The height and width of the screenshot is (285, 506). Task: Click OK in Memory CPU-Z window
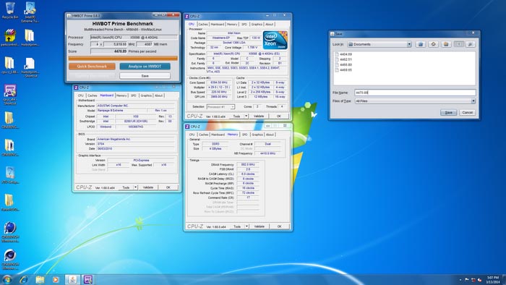pyautogui.click(x=280, y=226)
